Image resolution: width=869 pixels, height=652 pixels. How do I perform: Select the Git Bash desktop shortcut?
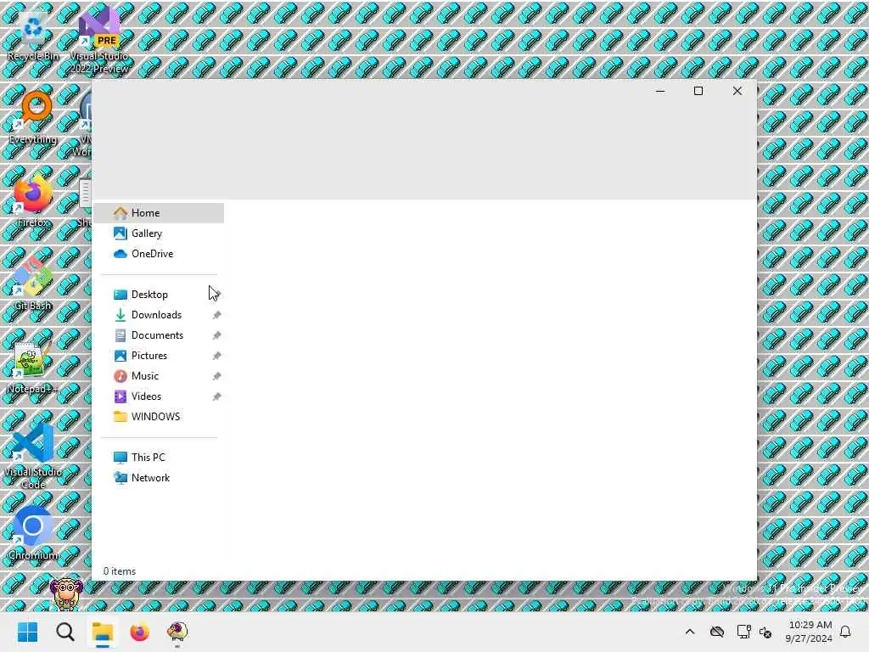(x=33, y=284)
